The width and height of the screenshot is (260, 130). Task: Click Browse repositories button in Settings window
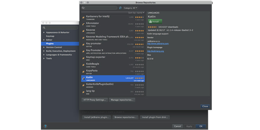click(x=125, y=117)
